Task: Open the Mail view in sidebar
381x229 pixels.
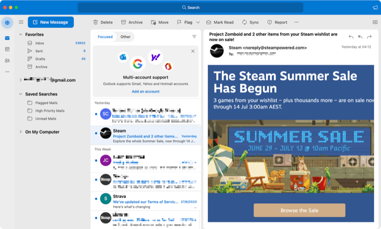Action: pos(7,38)
